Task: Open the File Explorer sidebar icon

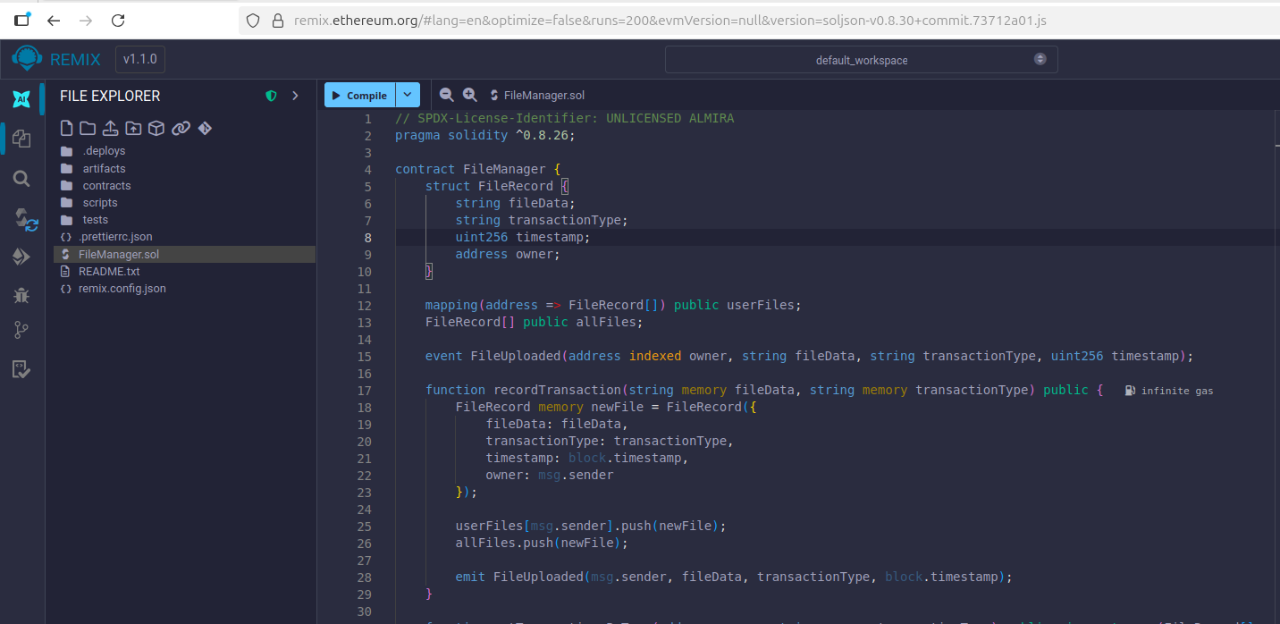Action: pyautogui.click(x=21, y=139)
